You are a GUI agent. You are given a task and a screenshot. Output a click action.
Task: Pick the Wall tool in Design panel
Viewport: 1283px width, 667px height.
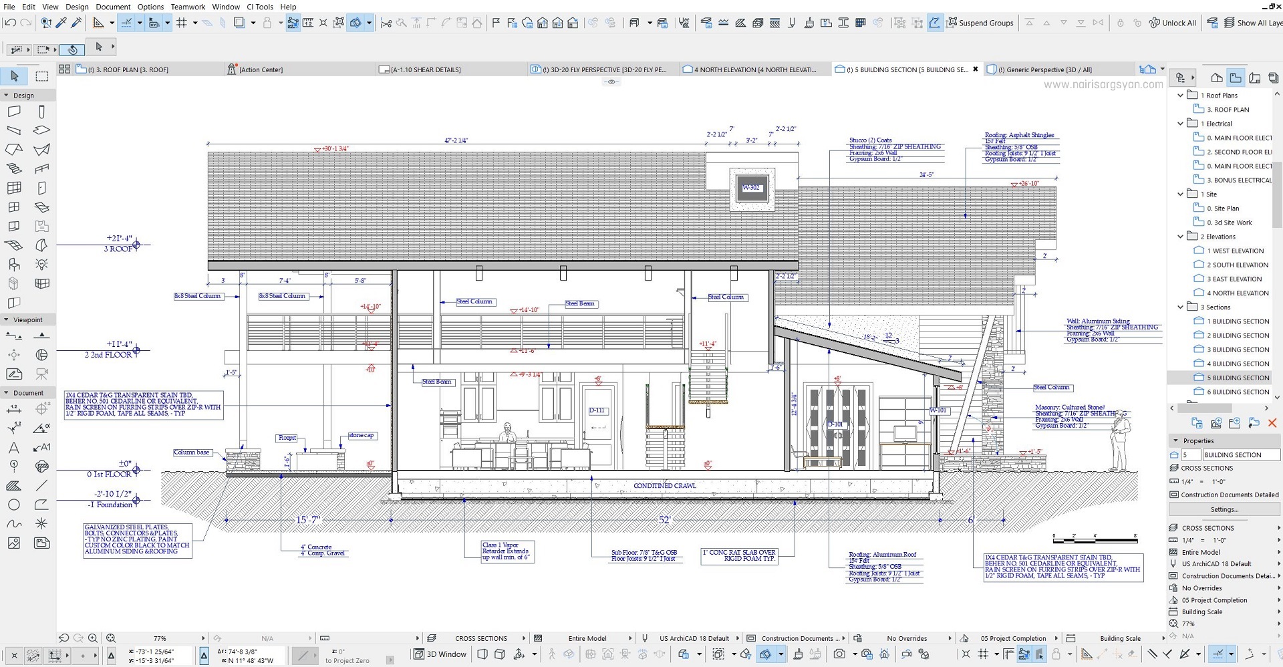(x=14, y=112)
